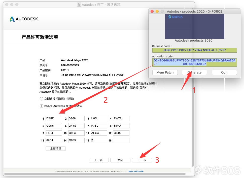Click activation field 2 containing 0G68

76,118
